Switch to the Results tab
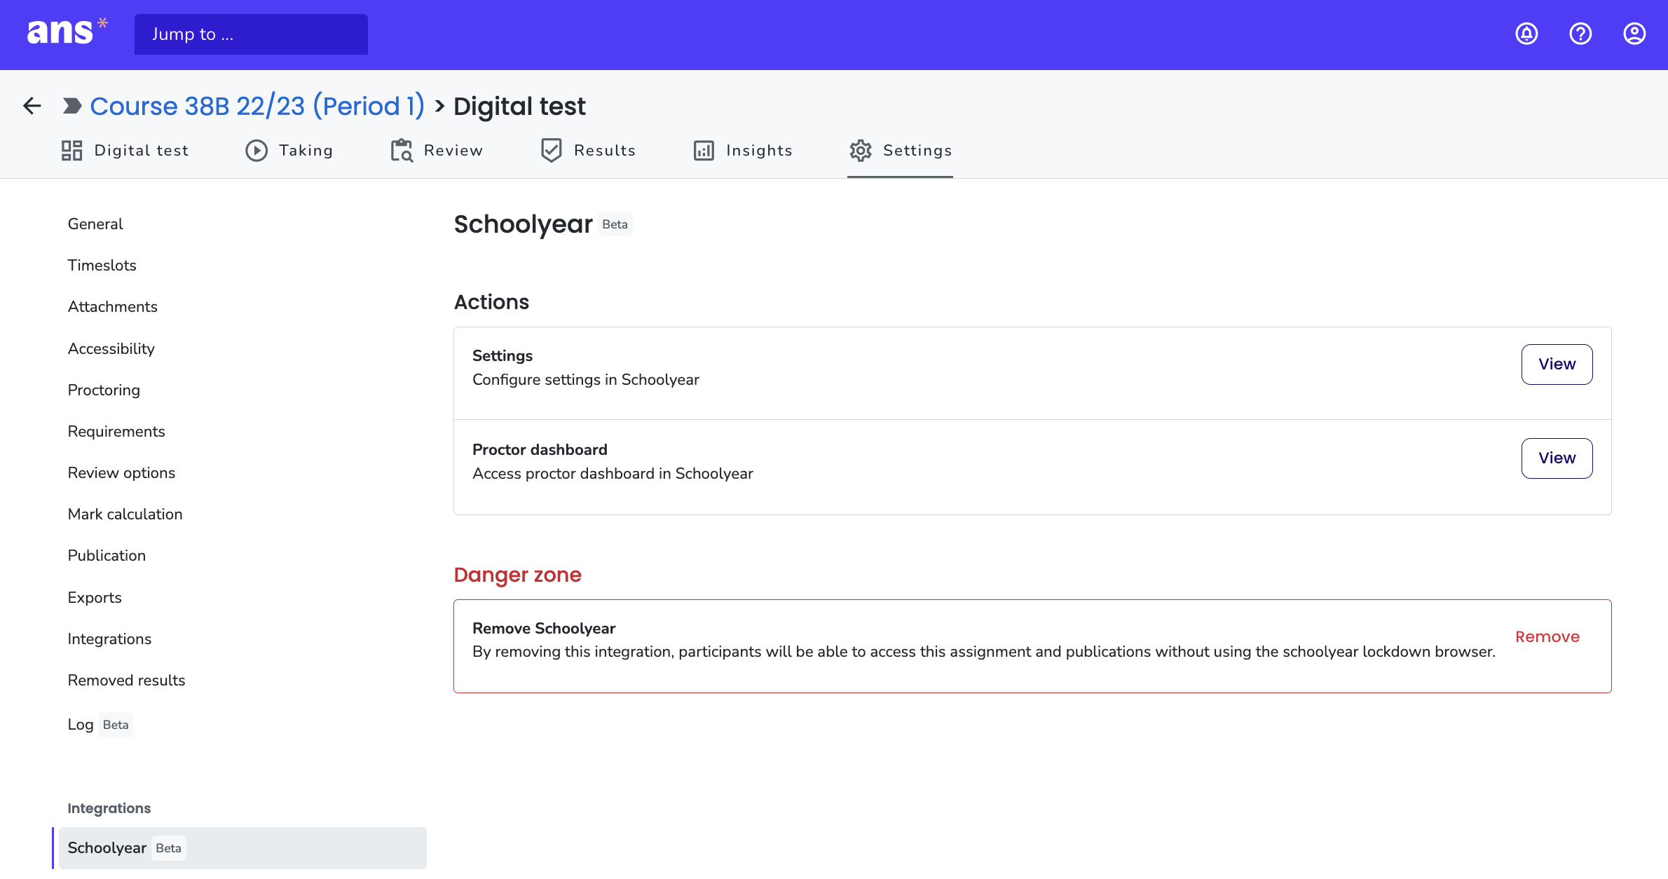 tap(589, 150)
